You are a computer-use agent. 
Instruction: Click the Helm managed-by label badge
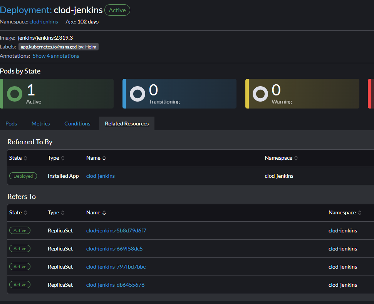59,47
